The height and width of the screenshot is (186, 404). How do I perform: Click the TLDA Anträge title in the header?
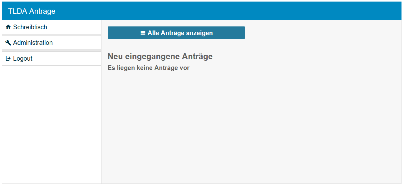[x=32, y=11]
